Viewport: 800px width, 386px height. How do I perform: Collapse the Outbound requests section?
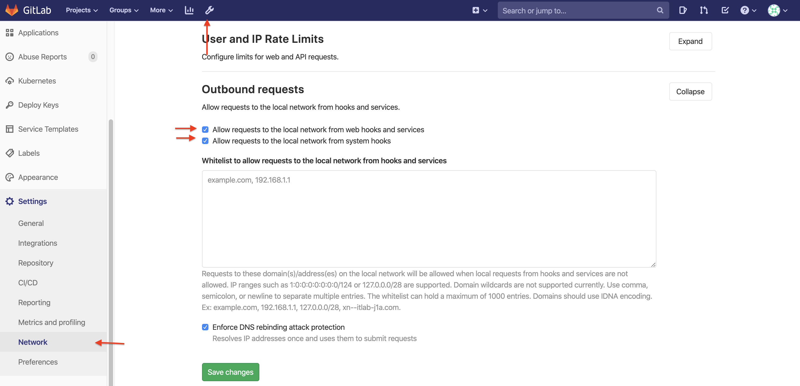pyautogui.click(x=690, y=92)
